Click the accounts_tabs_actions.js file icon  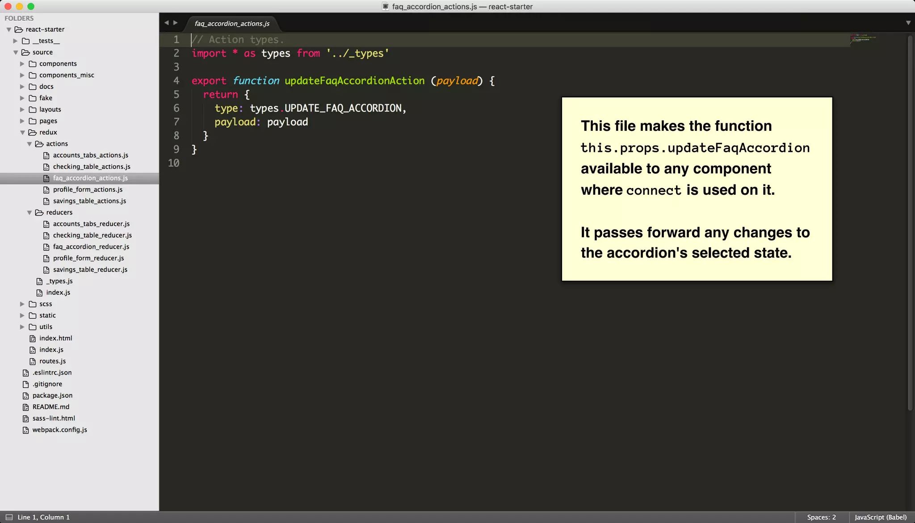[46, 155]
